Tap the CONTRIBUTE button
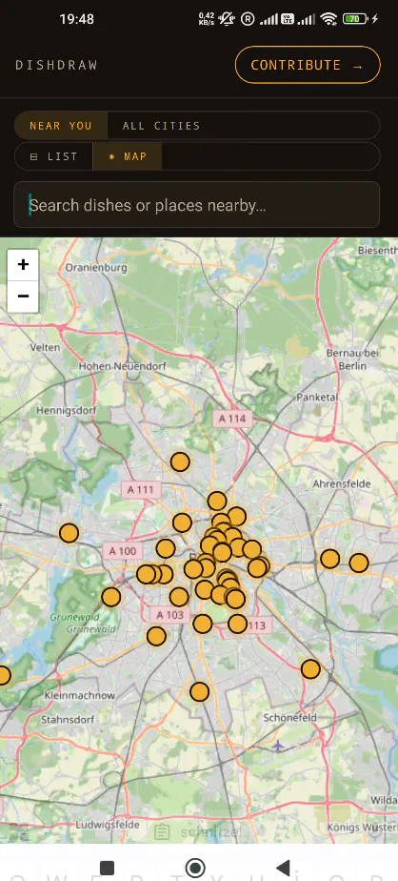Image resolution: width=398 pixels, height=881 pixels. pos(308,65)
